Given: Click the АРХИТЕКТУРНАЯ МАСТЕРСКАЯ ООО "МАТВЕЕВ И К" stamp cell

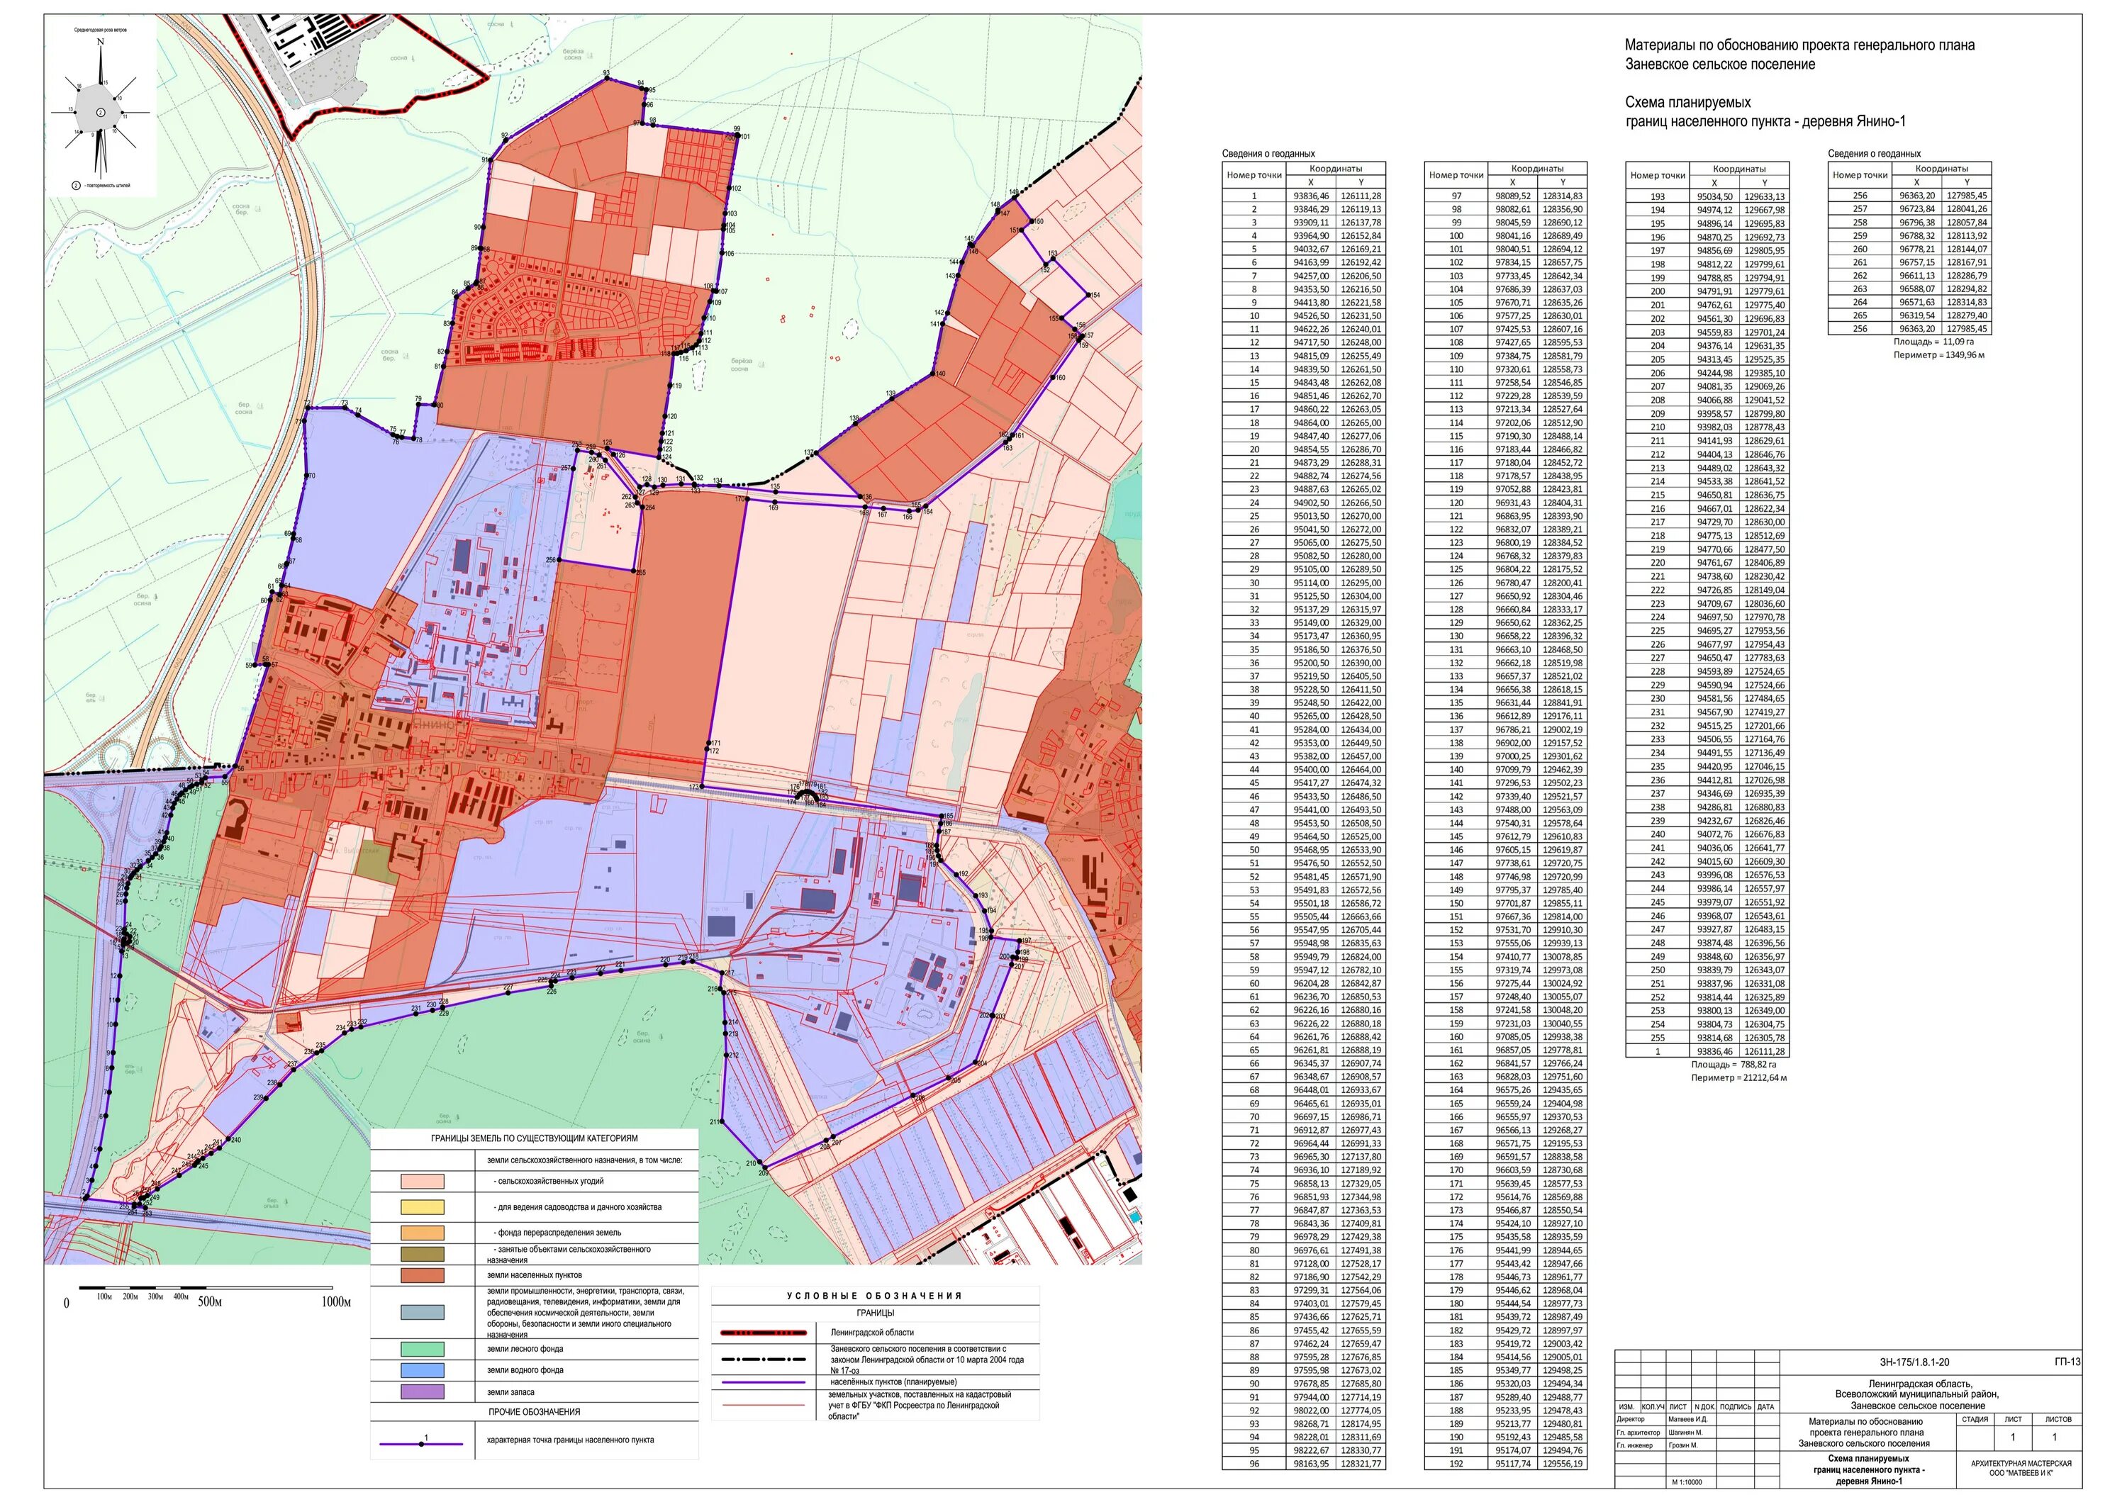Looking at the screenshot, I should coord(2021,1468).
